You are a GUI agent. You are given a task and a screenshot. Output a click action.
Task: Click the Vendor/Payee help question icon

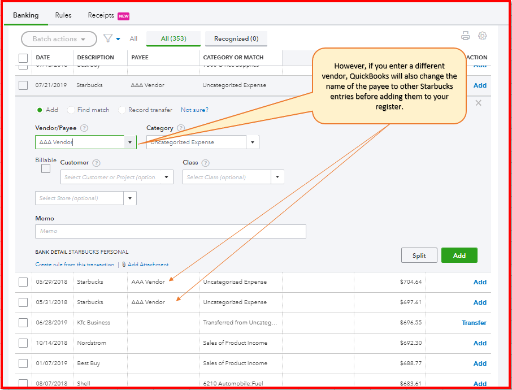point(84,128)
